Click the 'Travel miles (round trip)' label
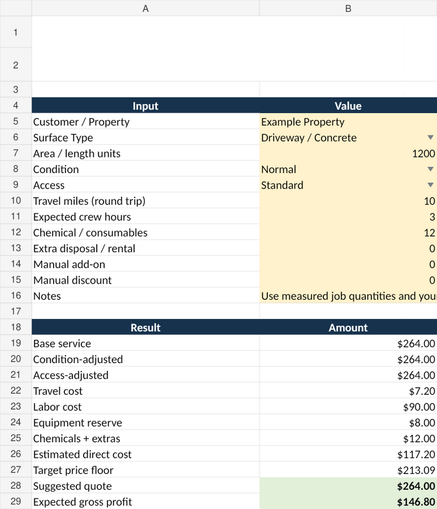The height and width of the screenshot is (509, 437). tap(89, 201)
